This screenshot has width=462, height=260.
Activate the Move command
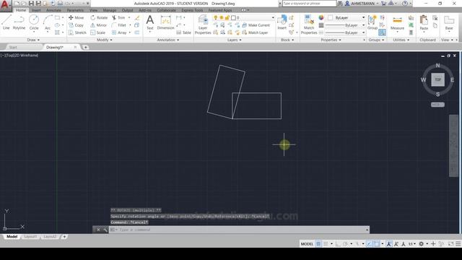click(77, 17)
